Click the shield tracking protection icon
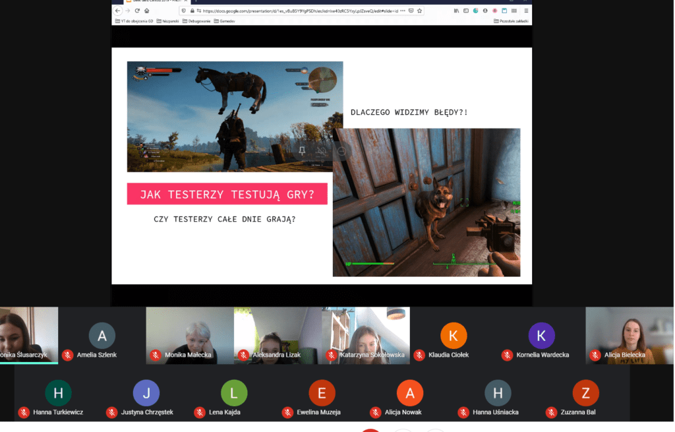675x432 pixels. tap(184, 11)
